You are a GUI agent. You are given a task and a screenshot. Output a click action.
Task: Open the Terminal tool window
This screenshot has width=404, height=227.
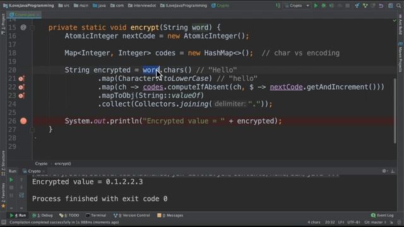point(96,216)
